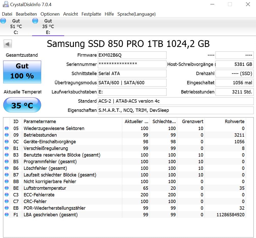
Task: Close the CrystalDiskInfo window
Action: coord(248,4)
